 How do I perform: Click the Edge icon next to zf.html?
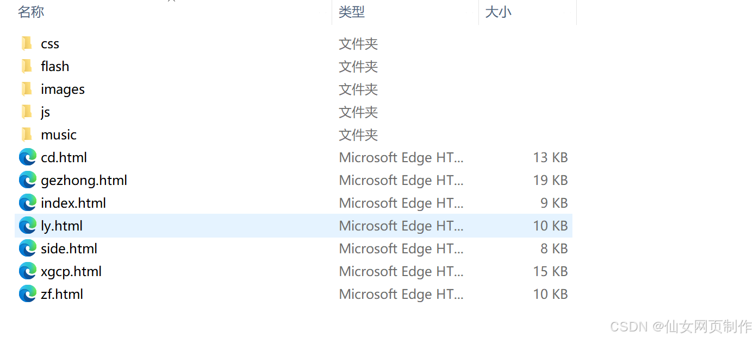pos(27,293)
